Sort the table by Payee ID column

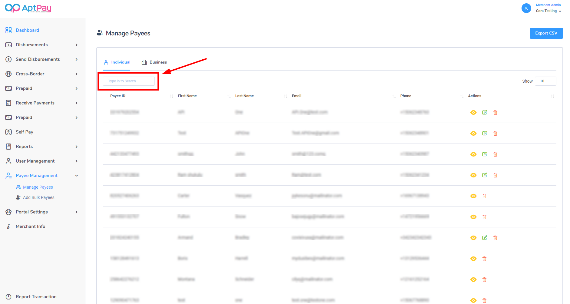118,96
